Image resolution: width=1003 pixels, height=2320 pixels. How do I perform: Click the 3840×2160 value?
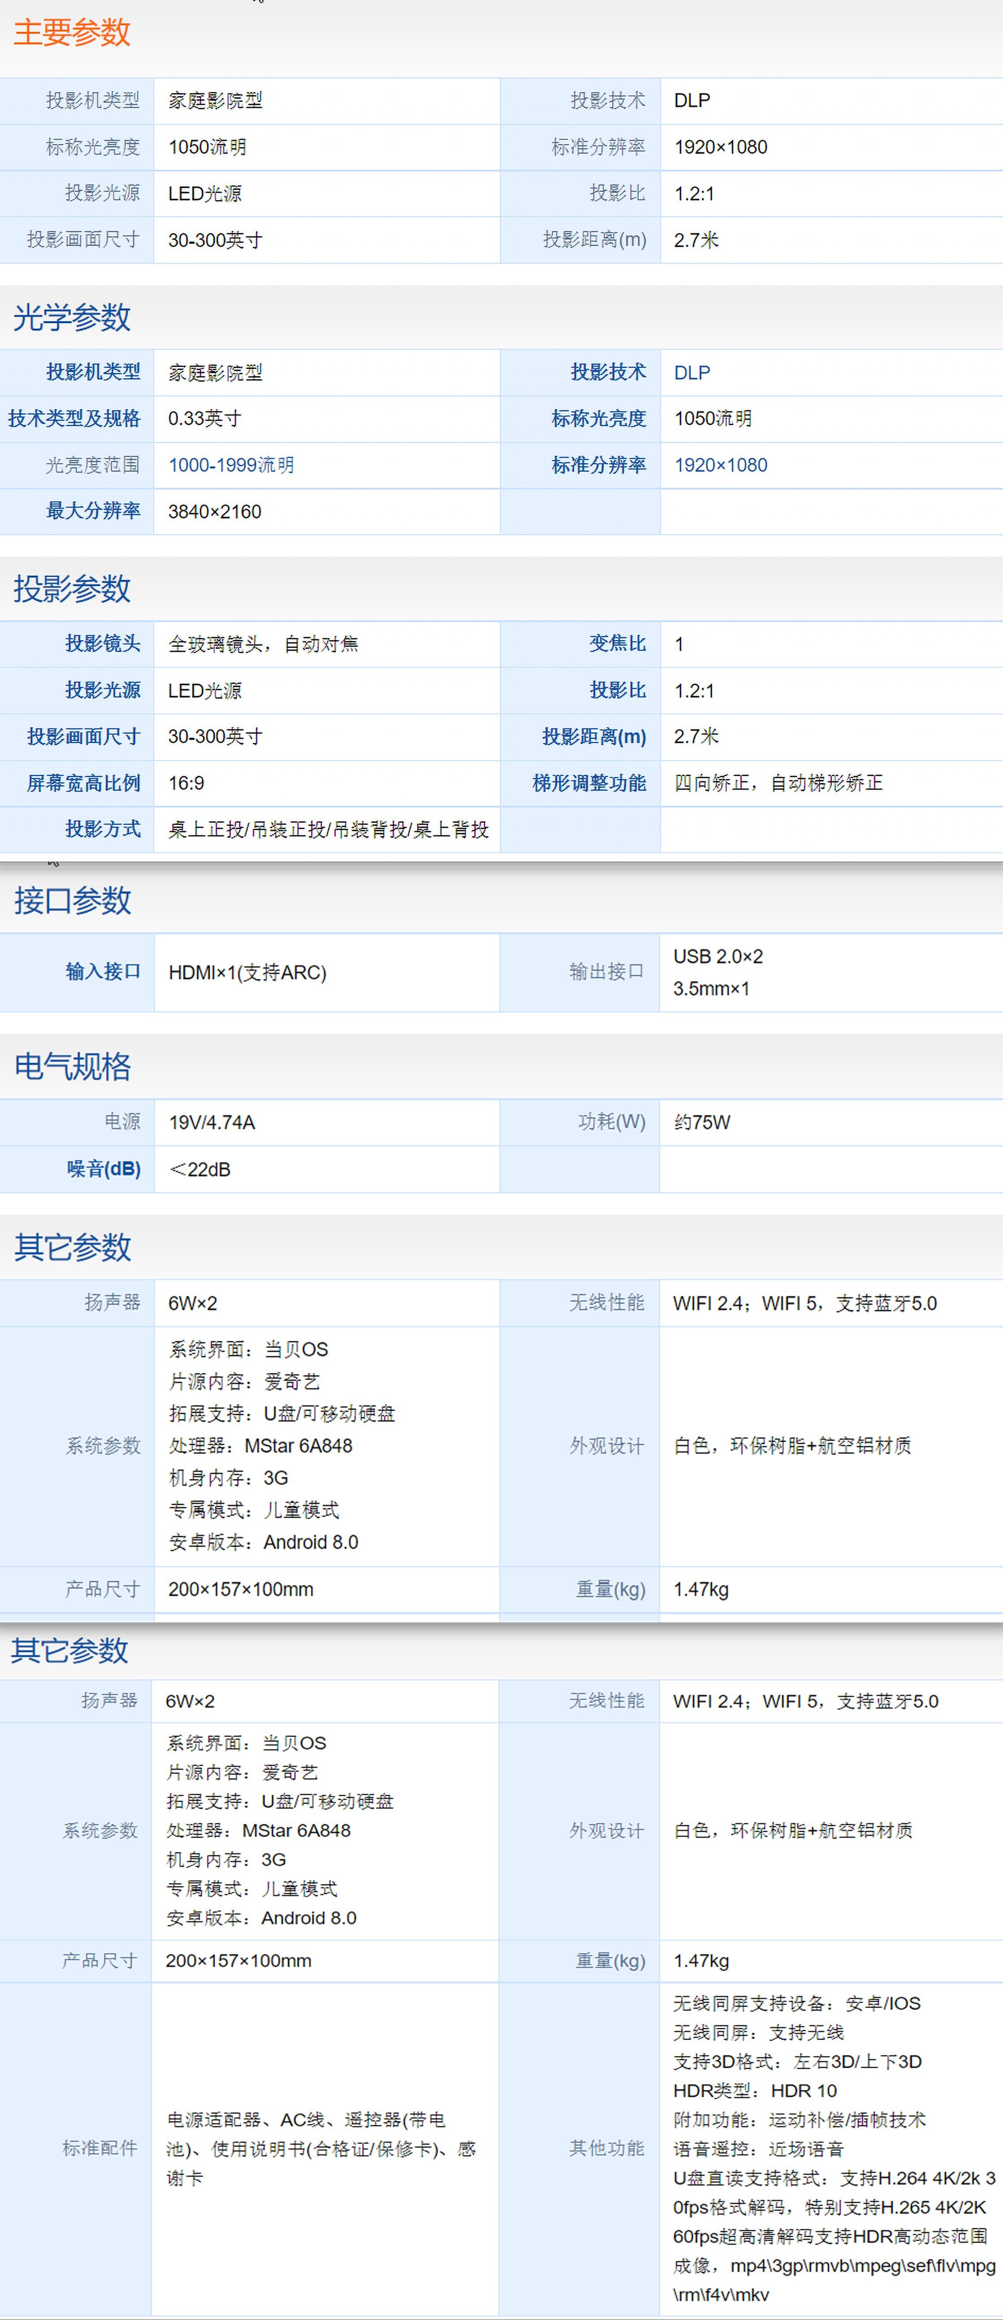pyautogui.click(x=215, y=513)
